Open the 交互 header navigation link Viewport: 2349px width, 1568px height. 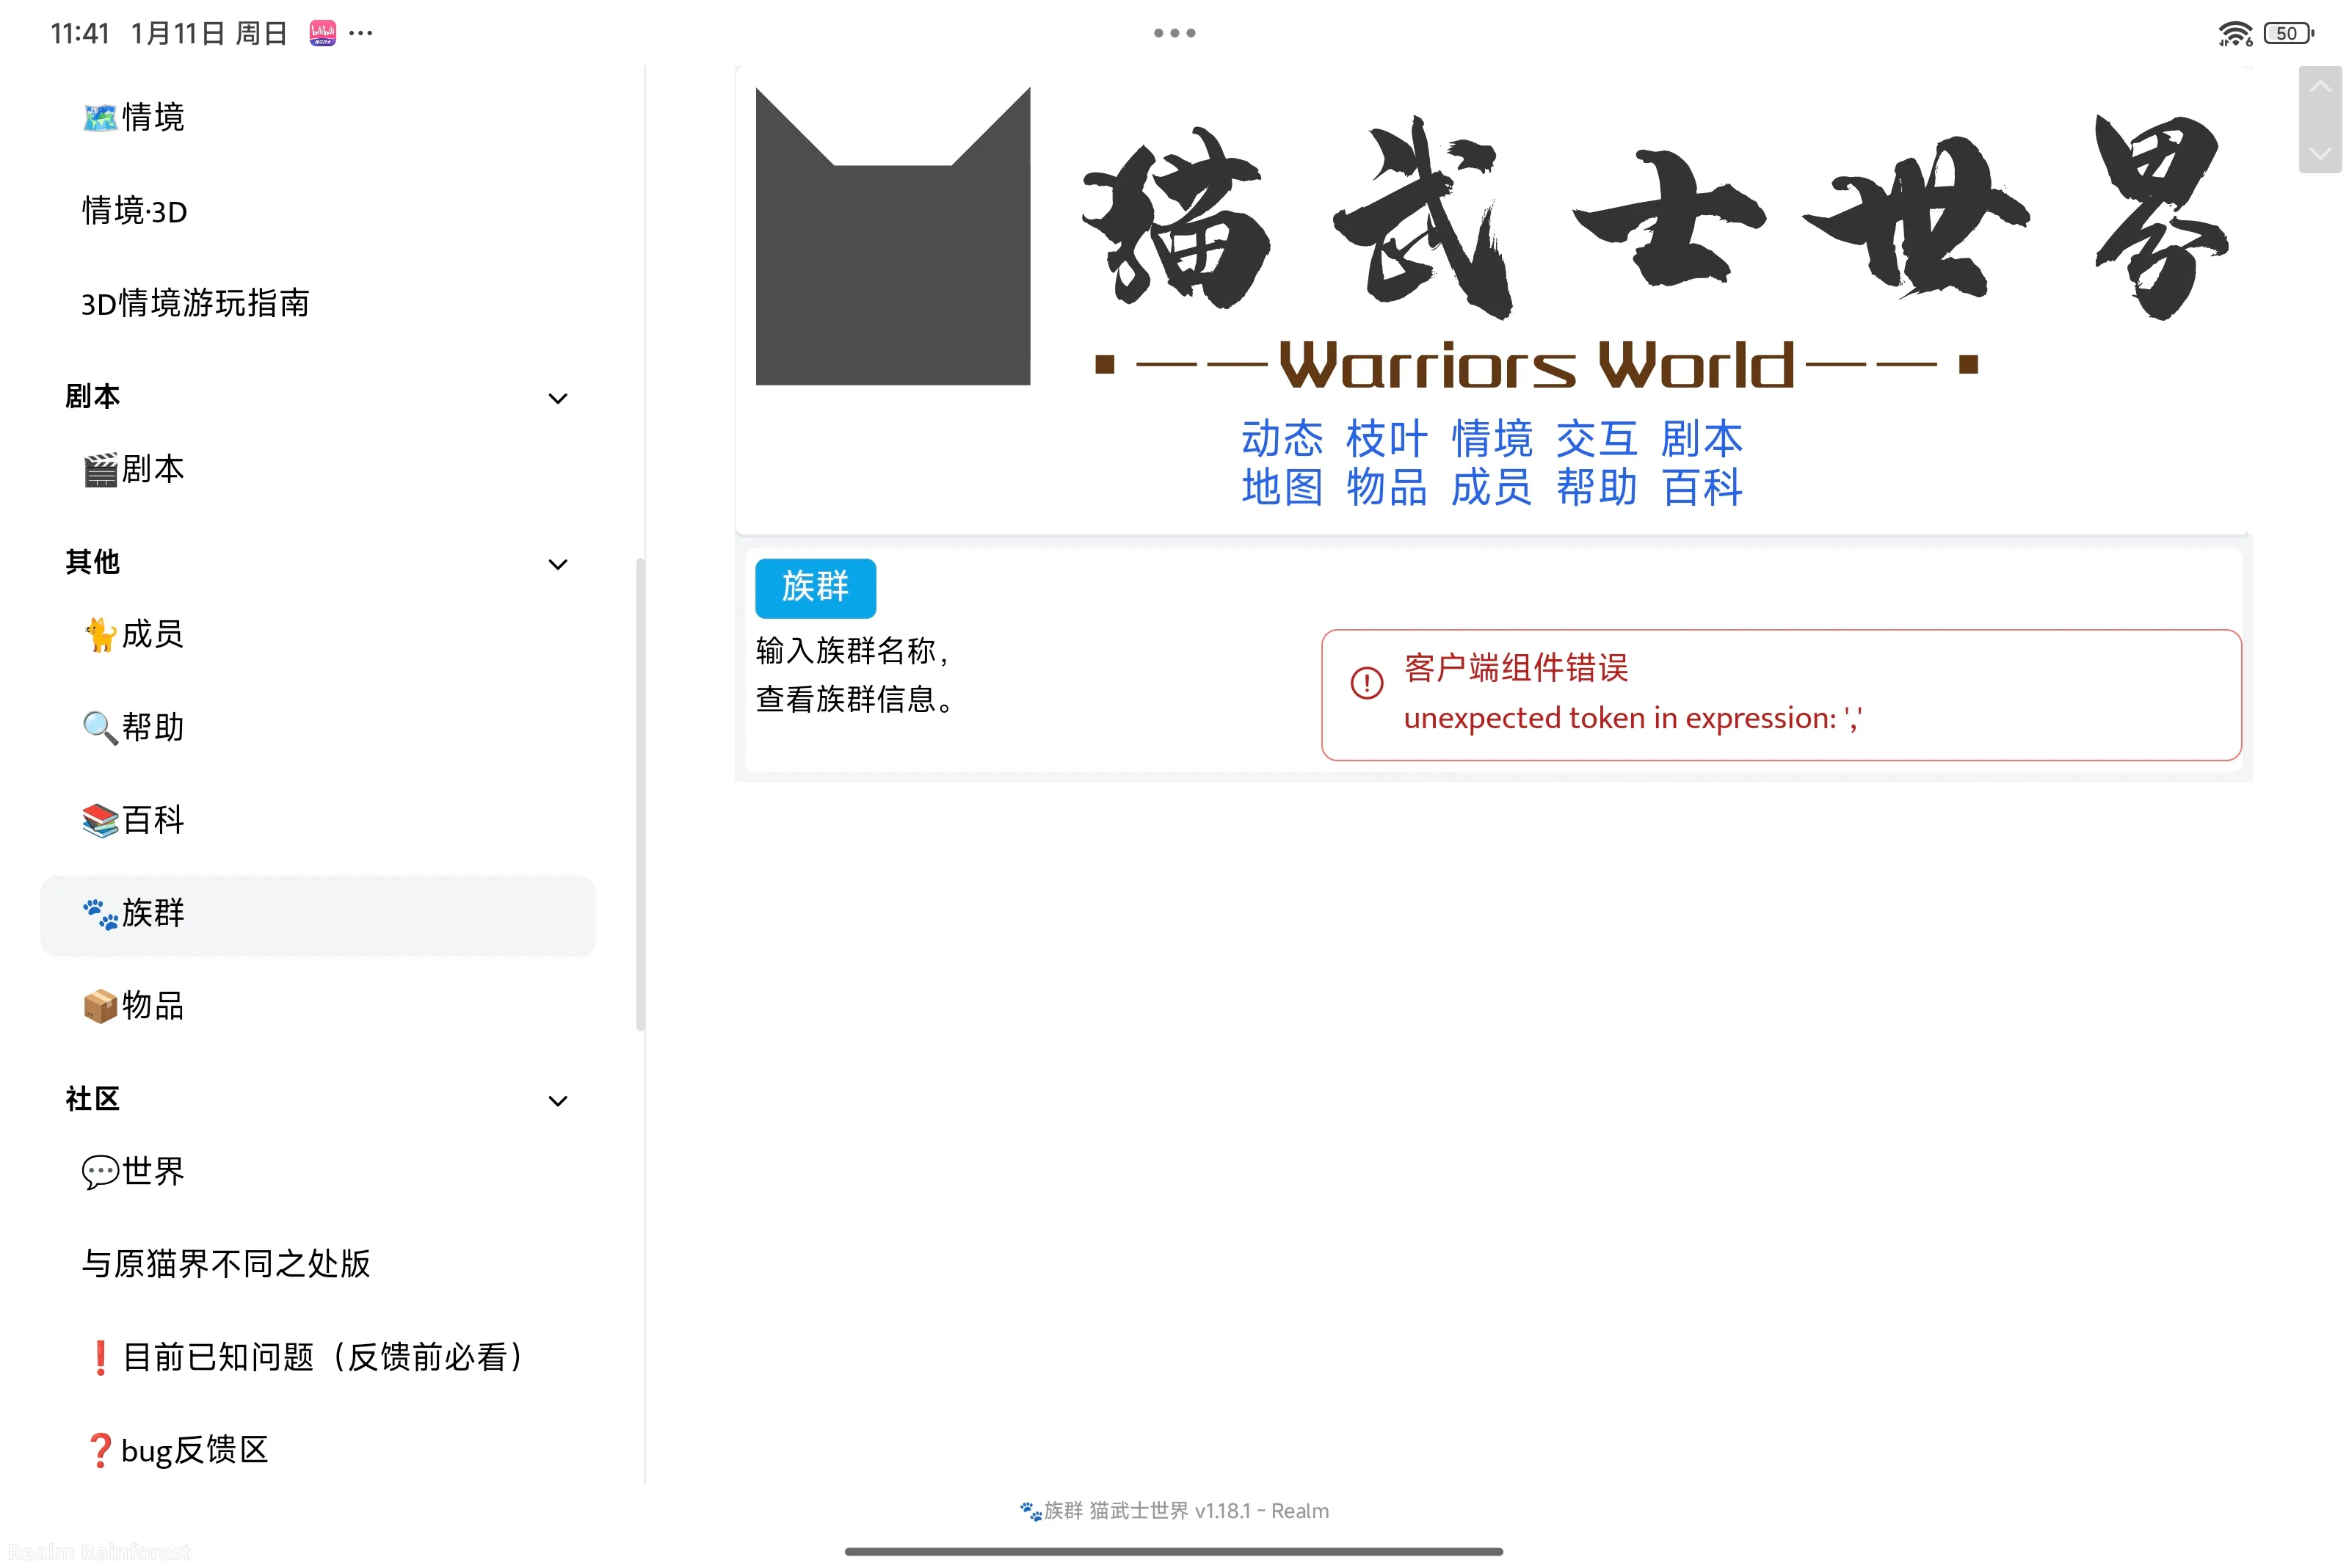pyautogui.click(x=1596, y=439)
